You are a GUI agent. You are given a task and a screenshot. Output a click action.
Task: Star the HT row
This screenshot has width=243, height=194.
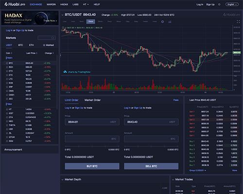(x=7, y=109)
